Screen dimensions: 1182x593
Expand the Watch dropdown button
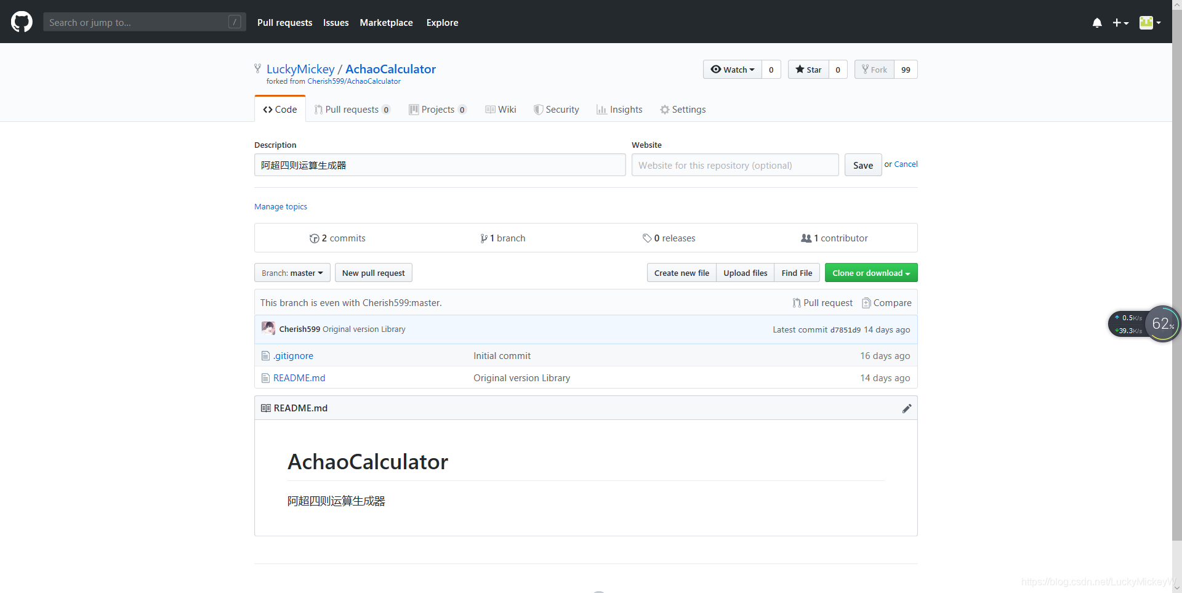tap(733, 70)
